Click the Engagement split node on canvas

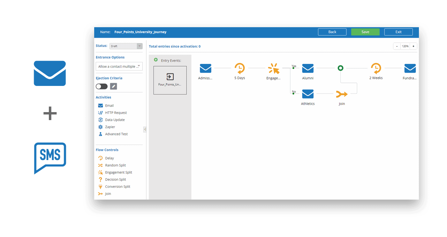click(x=273, y=68)
